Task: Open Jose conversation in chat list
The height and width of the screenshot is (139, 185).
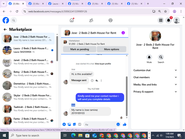Action: pos(28,39)
